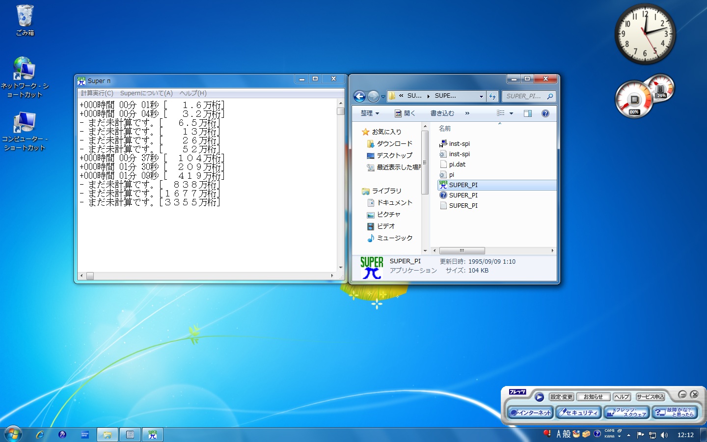Open the recent pages dropdown beside forward button
The width and height of the screenshot is (707, 442).
coord(383,97)
